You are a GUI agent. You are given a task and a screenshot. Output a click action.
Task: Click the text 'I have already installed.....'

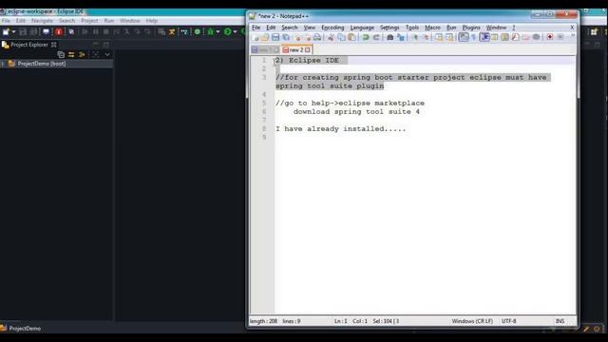click(340, 129)
